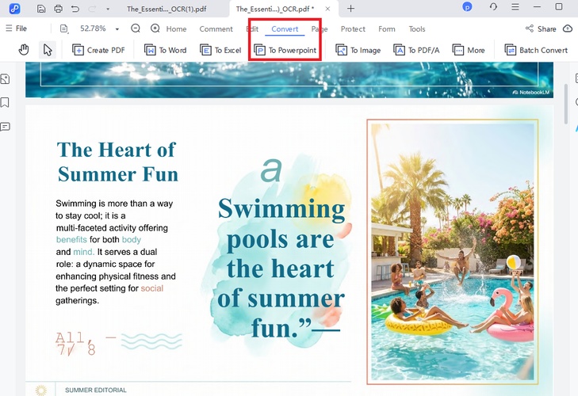Click the Undo arrow icon
This screenshot has width=578, height=396.
[x=75, y=9]
